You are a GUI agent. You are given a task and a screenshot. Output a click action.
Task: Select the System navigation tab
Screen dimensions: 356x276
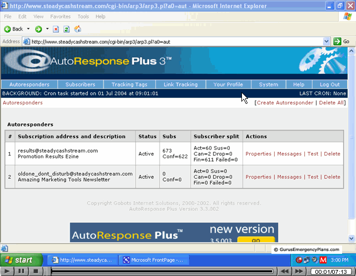tap(269, 84)
